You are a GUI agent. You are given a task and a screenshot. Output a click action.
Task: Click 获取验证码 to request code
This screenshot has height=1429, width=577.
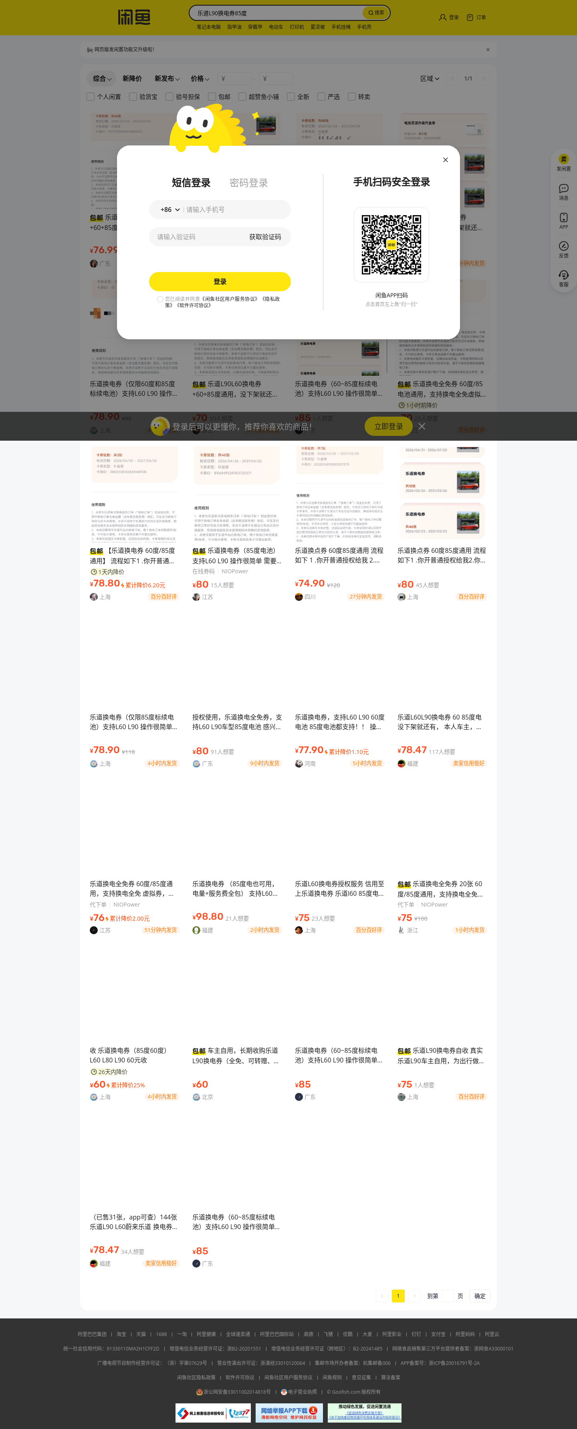tap(265, 237)
